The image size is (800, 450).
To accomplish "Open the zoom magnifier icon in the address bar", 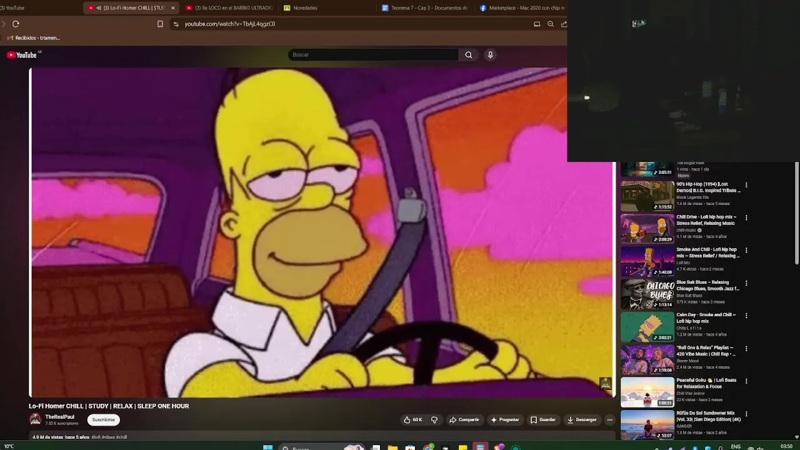I will [x=551, y=24].
